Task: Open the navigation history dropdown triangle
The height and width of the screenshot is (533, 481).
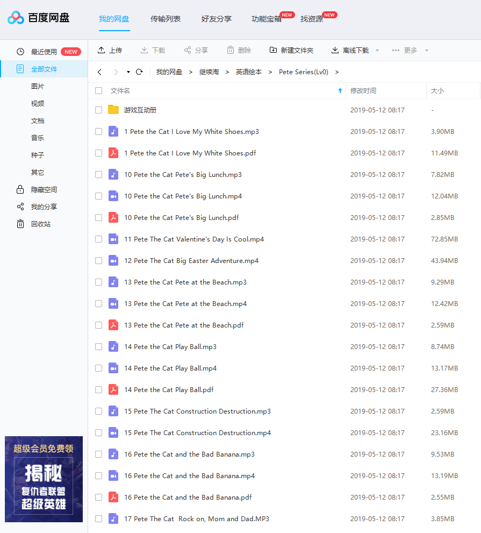Action: [x=128, y=72]
